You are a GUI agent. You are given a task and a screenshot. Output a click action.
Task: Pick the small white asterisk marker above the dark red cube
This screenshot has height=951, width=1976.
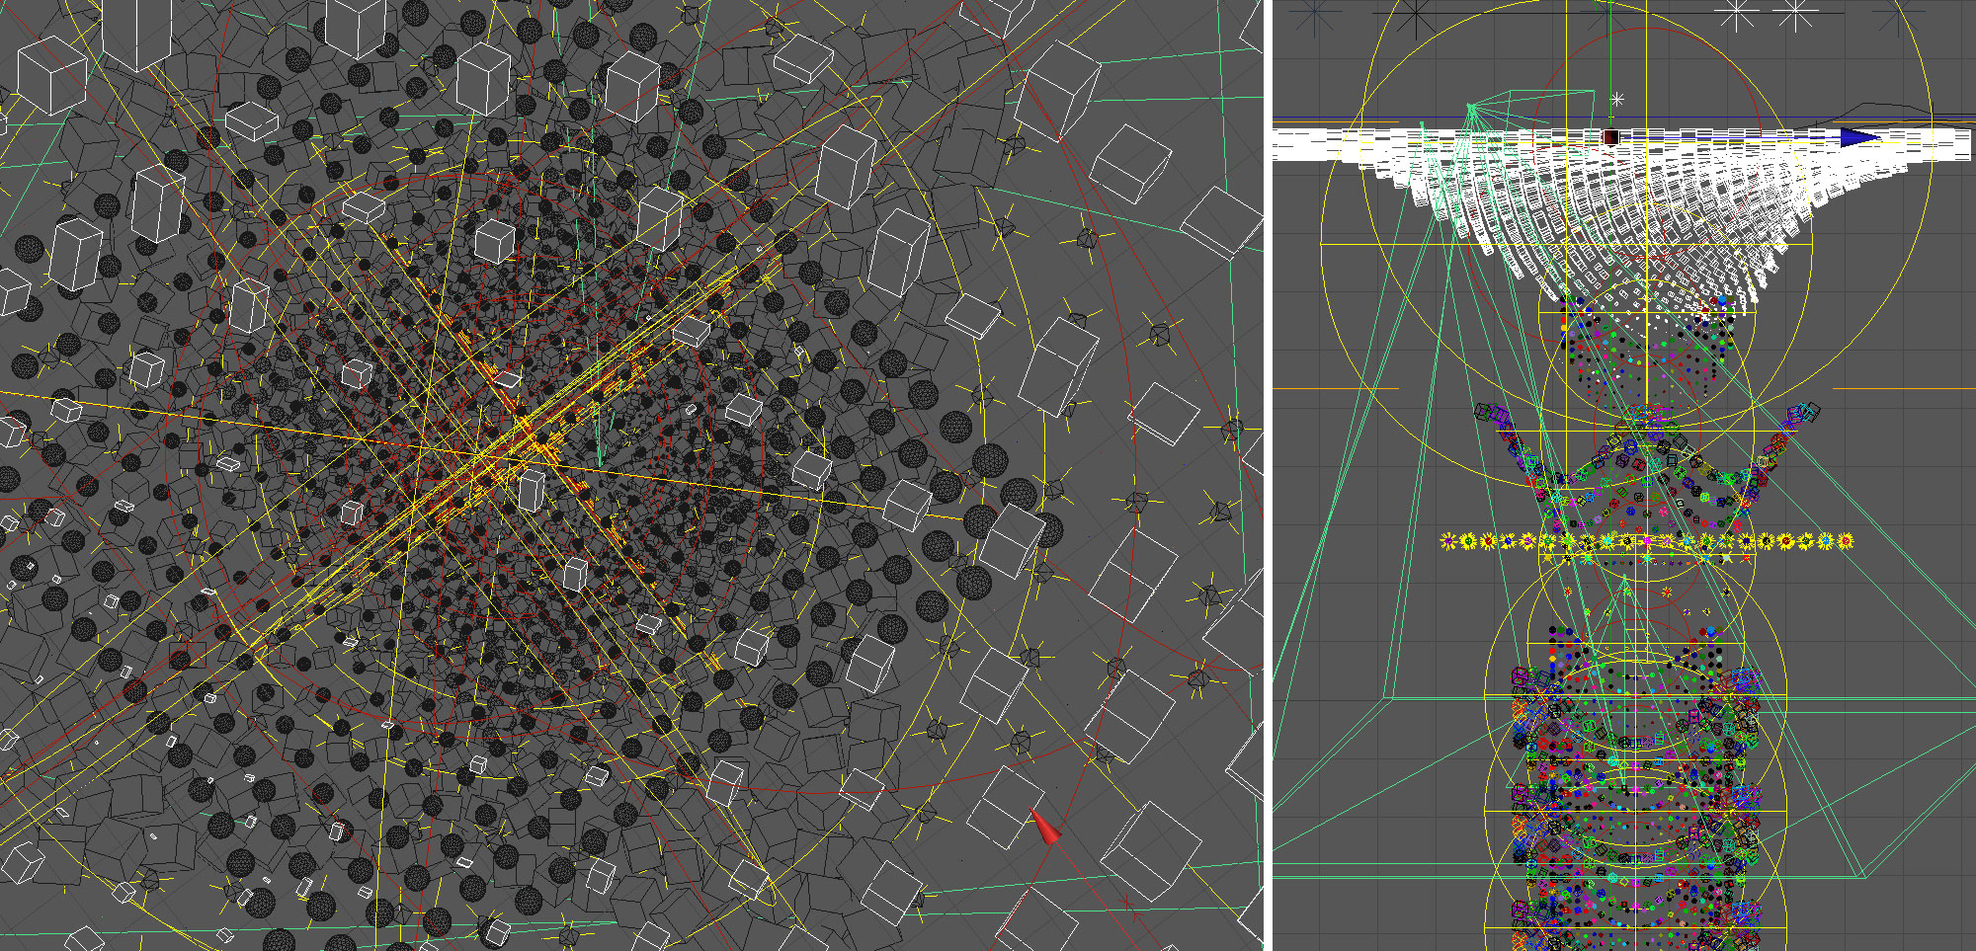click(x=1617, y=100)
